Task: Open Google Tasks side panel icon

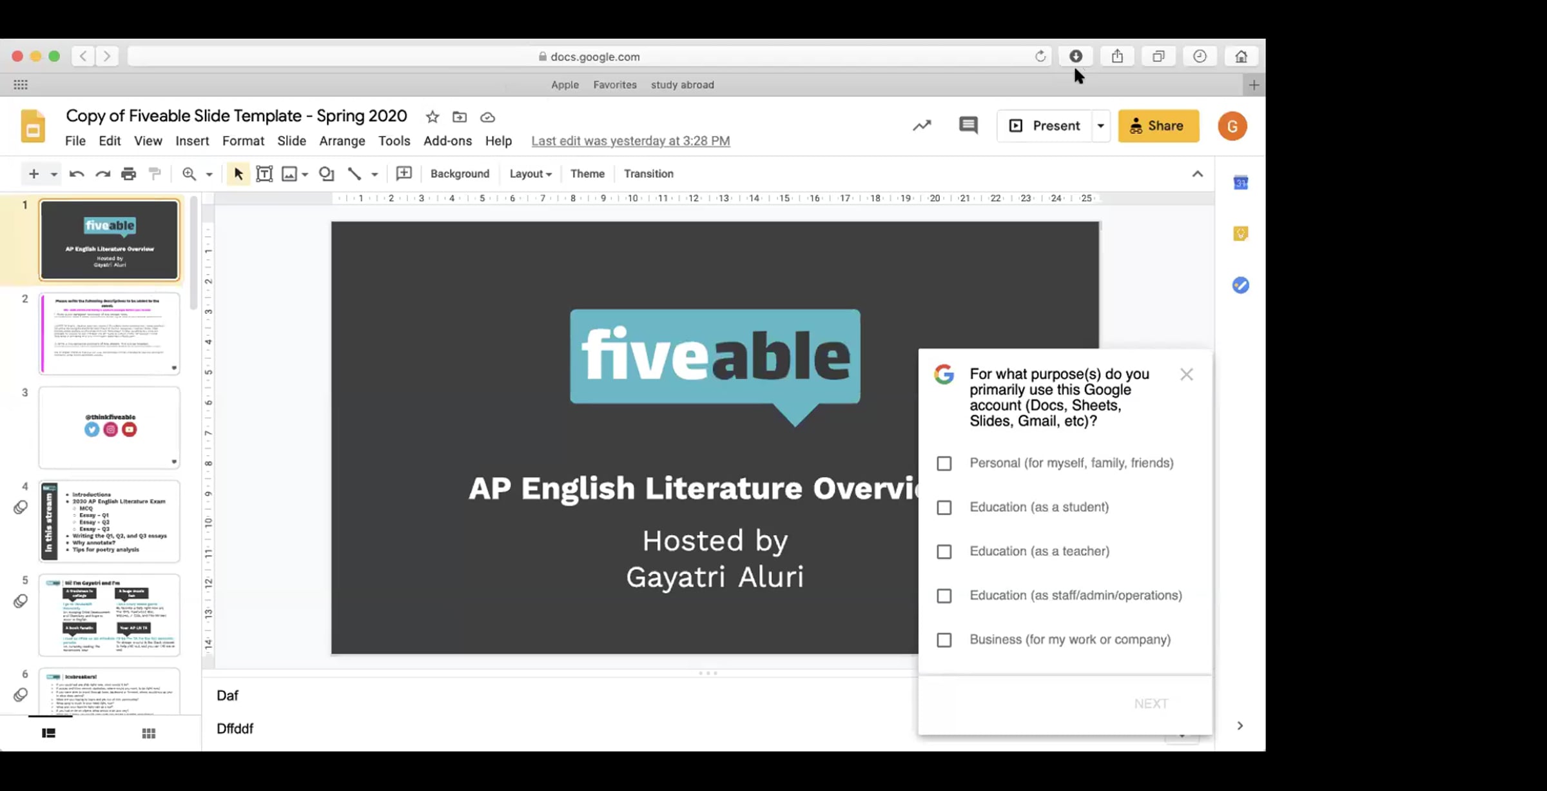Action: click(x=1241, y=285)
